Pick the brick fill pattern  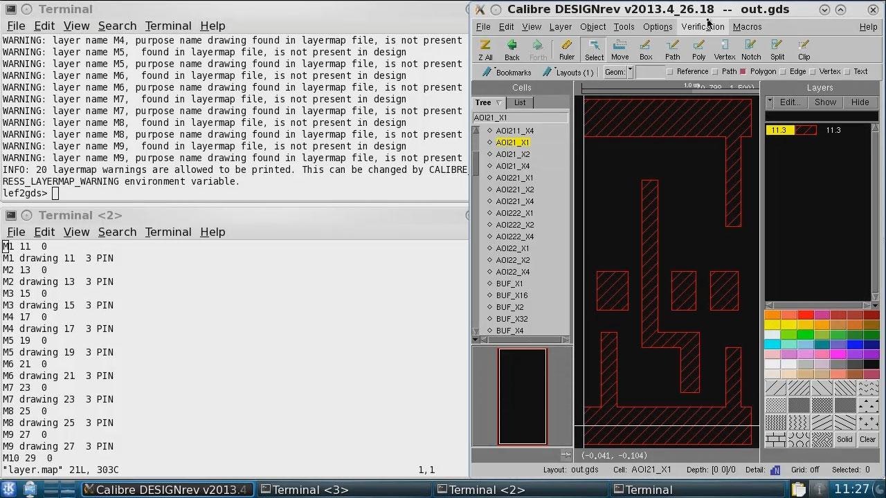click(775, 439)
